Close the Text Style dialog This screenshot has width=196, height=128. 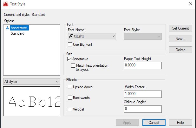pyautogui.click(x=190, y=4)
